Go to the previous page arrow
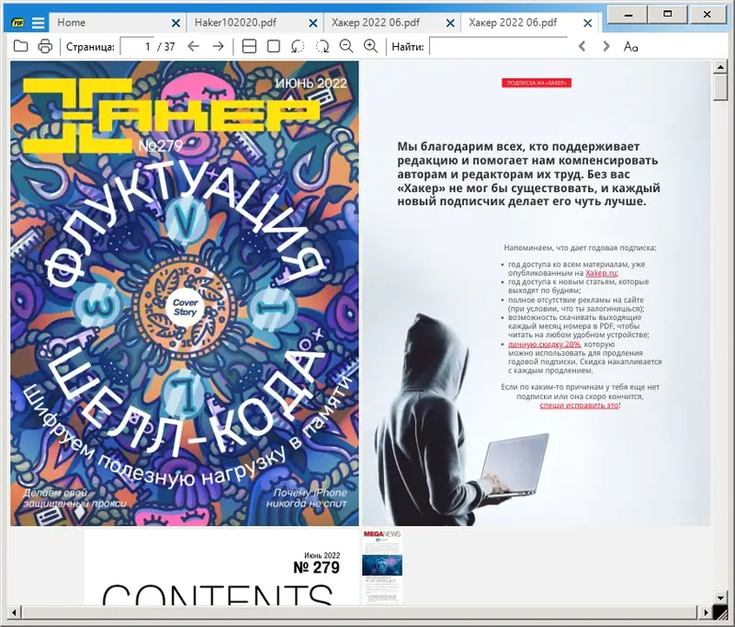The height and width of the screenshot is (627, 735). click(191, 44)
